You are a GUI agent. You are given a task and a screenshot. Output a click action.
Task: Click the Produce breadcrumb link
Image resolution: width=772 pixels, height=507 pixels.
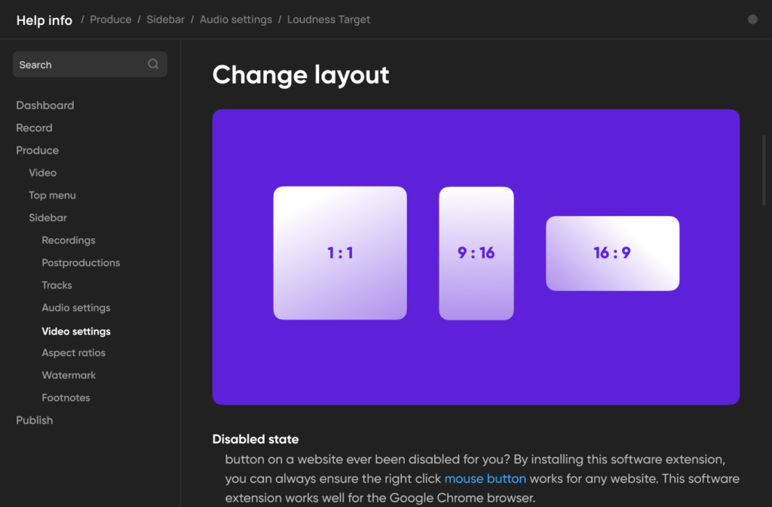110,20
